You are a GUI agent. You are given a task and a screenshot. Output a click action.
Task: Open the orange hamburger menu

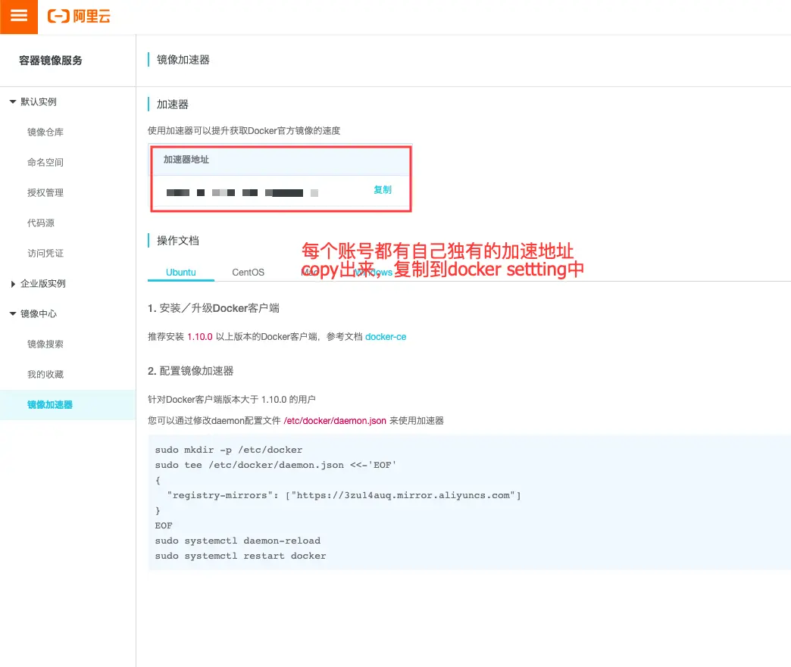tap(19, 17)
